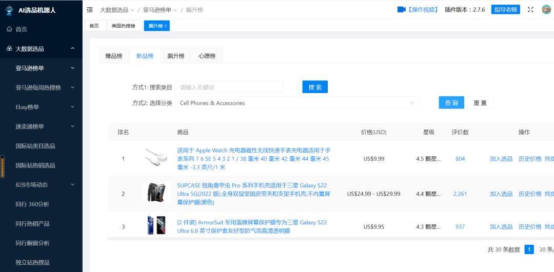
Task: Switch to the 新品榜 tab
Action: [x=145, y=56]
